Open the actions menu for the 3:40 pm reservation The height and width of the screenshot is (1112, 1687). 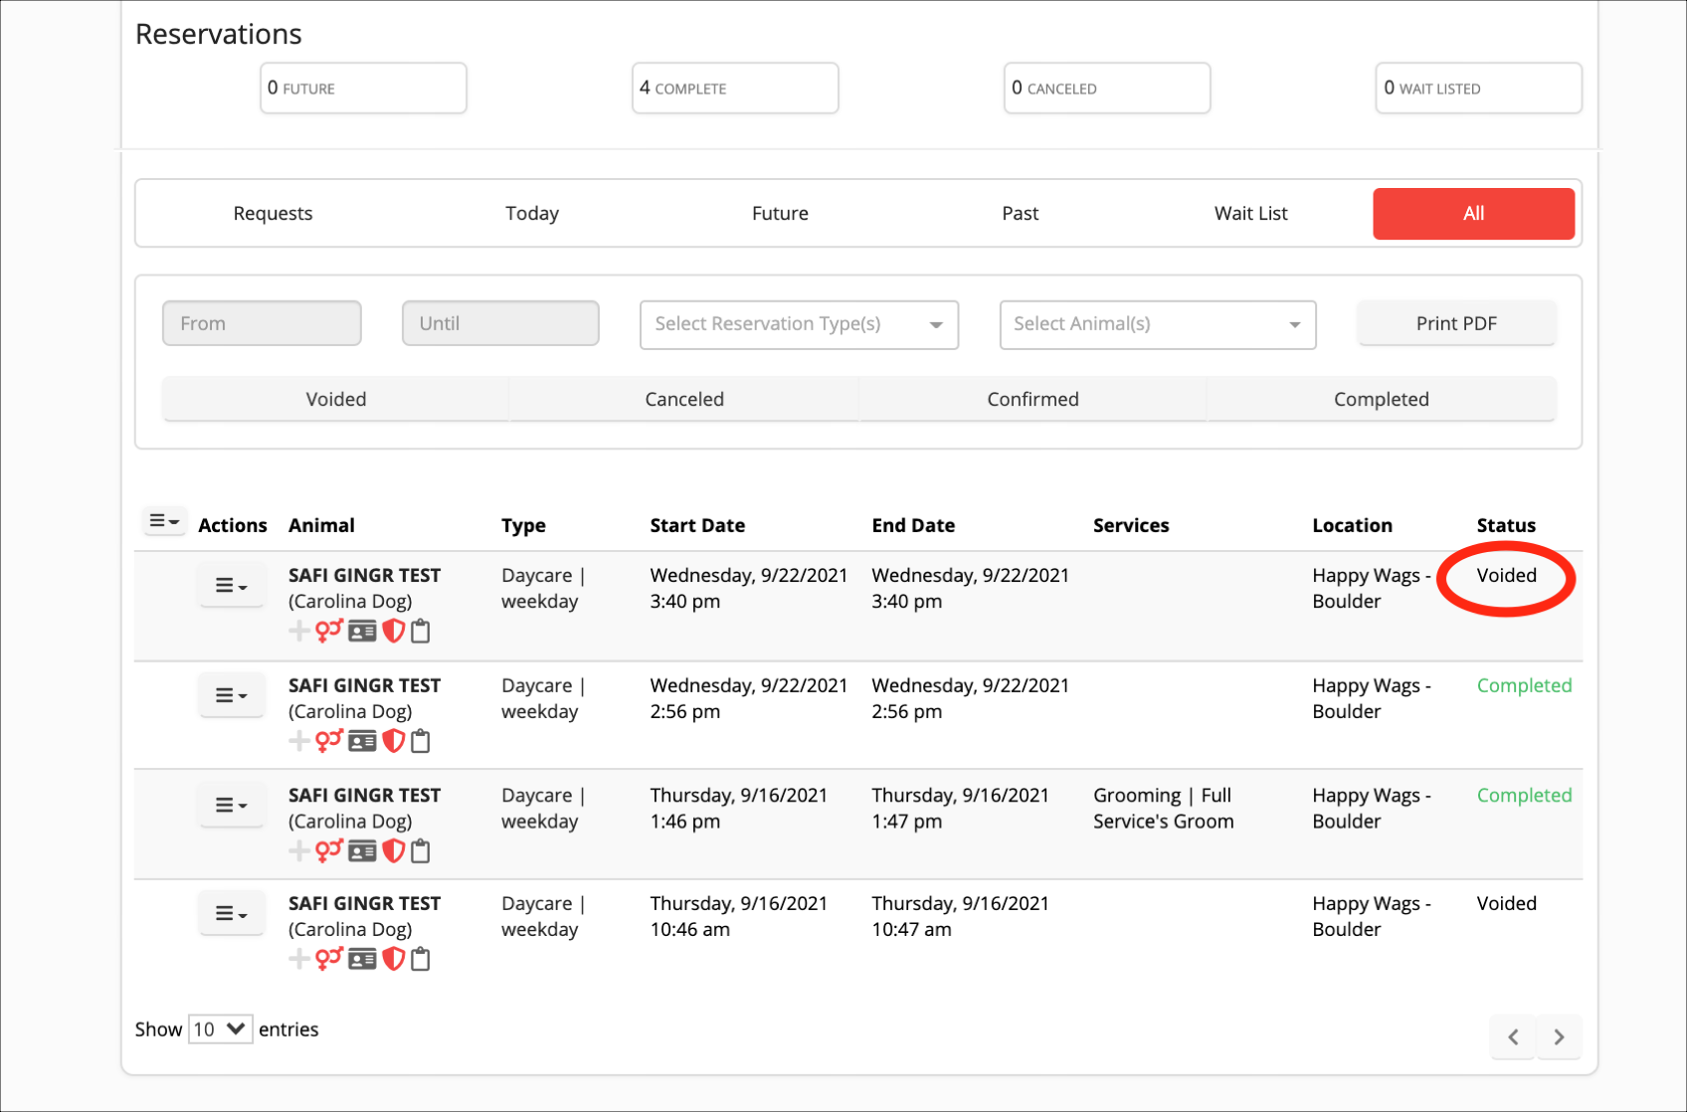(x=231, y=586)
